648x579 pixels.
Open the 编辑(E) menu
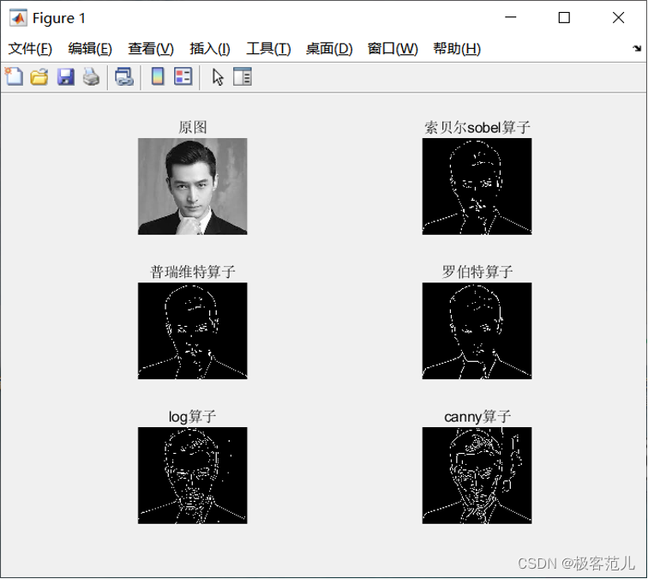pyautogui.click(x=90, y=48)
